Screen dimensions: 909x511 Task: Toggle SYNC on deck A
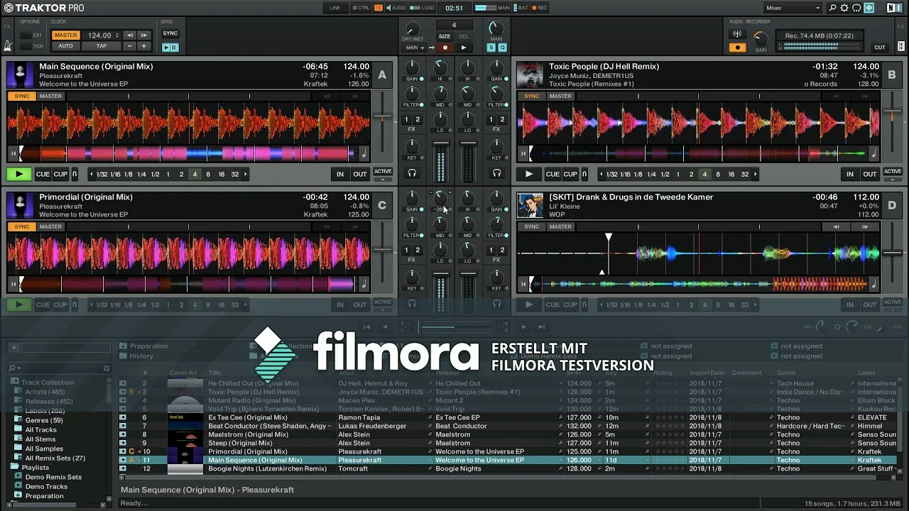click(22, 96)
